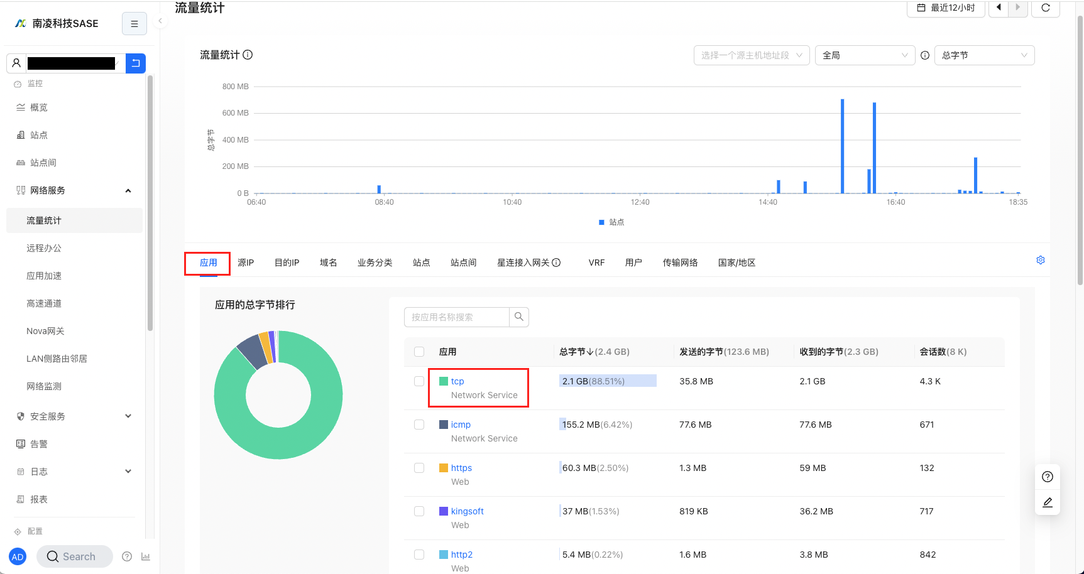
Task: Open the 站点 sites page
Action: tap(39, 135)
